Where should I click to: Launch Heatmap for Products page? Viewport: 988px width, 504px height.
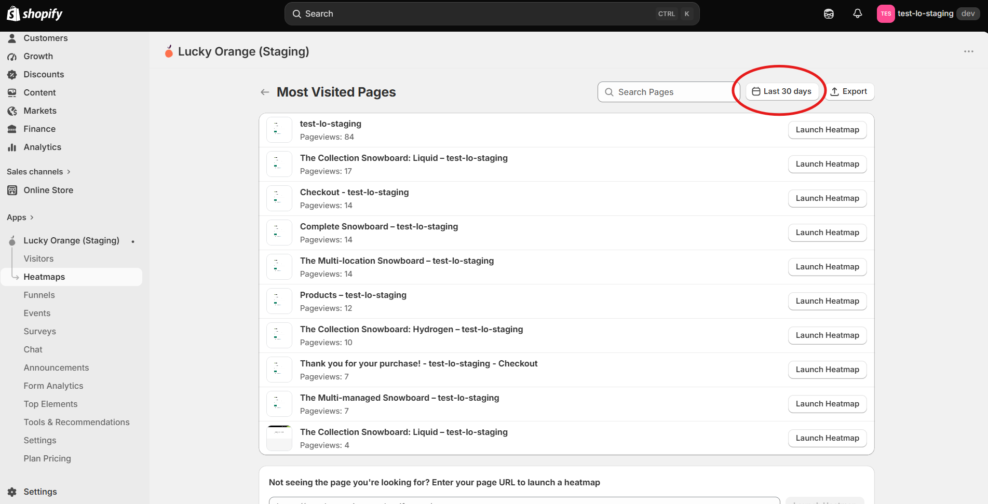coord(827,301)
